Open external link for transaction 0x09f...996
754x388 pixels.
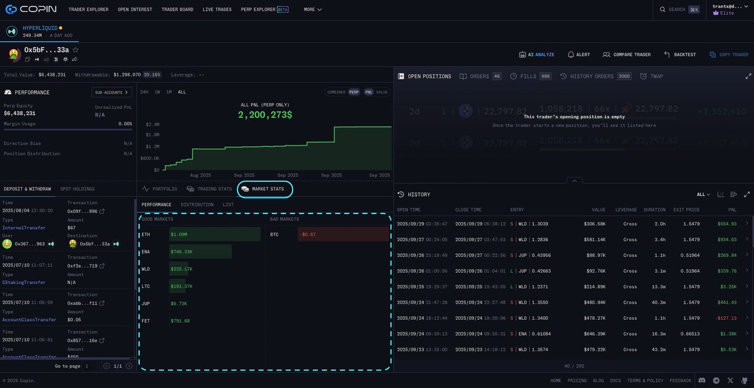(x=102, y=211)
